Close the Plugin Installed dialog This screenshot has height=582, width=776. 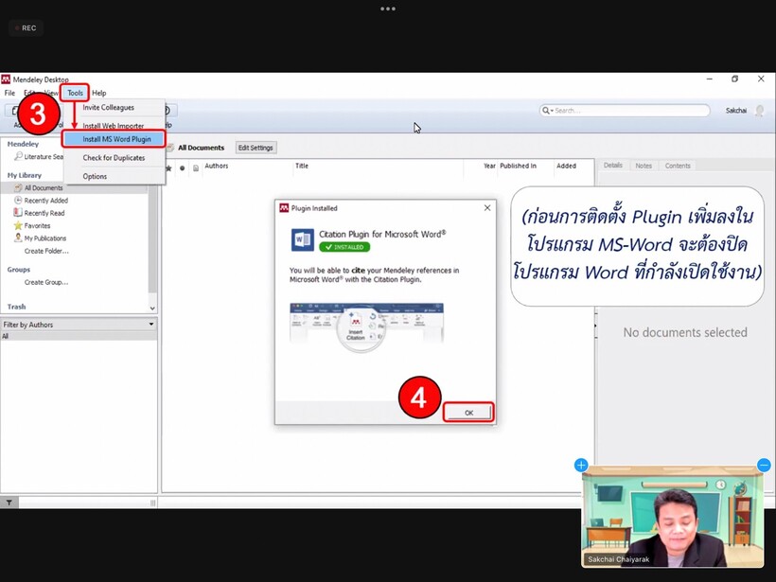487,208
